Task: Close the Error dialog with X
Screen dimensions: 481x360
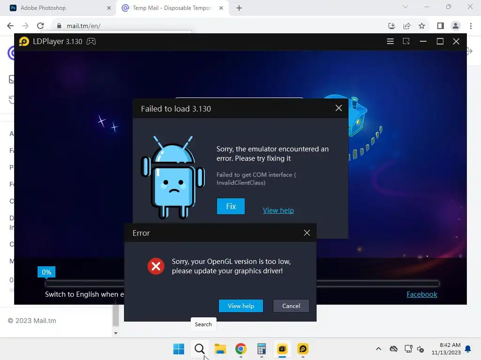Action: pos(307,233)
